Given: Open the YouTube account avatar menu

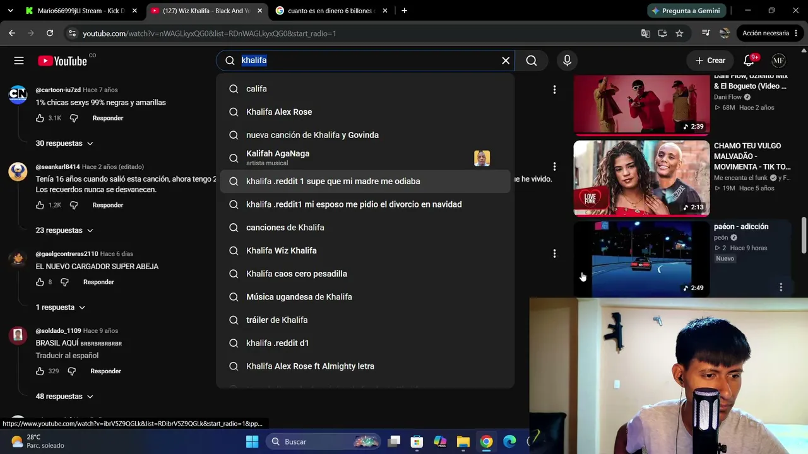Looking at the screenshot, I should pyautogui.click(x=778, y=61).
